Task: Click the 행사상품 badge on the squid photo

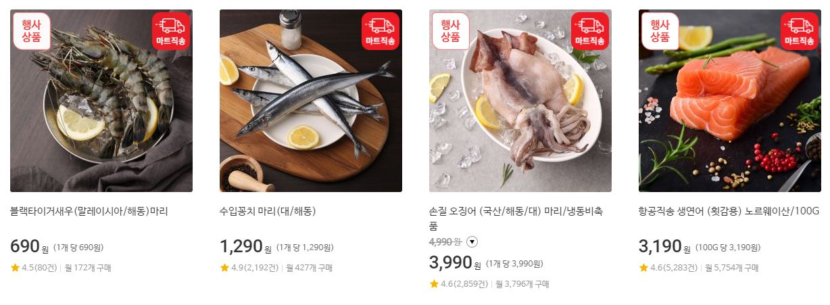Action: click(x=451, y=31)
